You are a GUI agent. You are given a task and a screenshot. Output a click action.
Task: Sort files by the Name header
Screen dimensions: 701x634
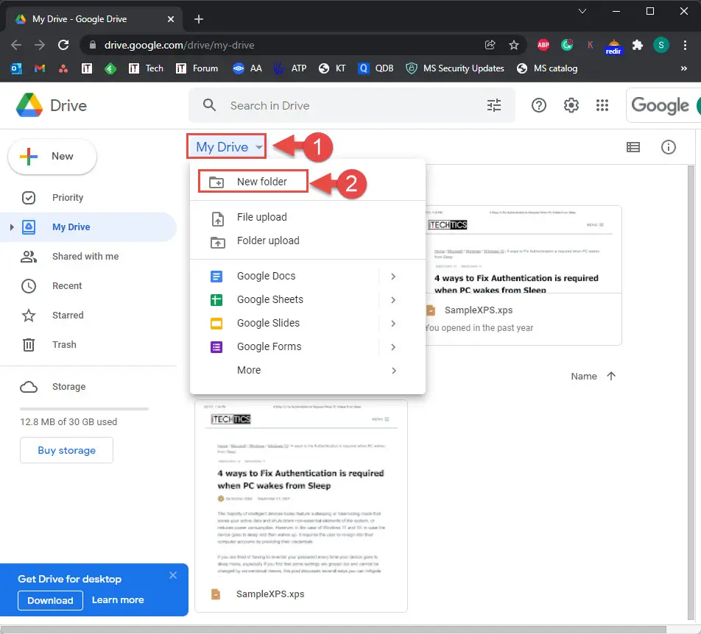pos(583,377)
